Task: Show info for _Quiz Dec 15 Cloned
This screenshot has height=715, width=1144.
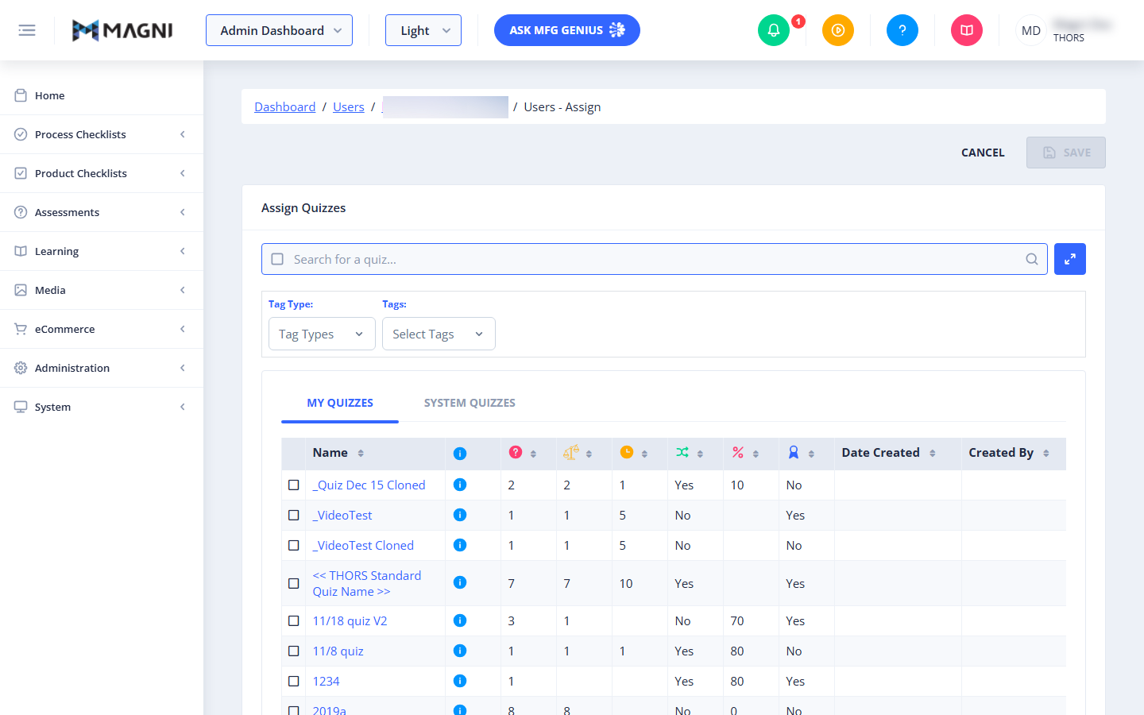Action: 460,485
